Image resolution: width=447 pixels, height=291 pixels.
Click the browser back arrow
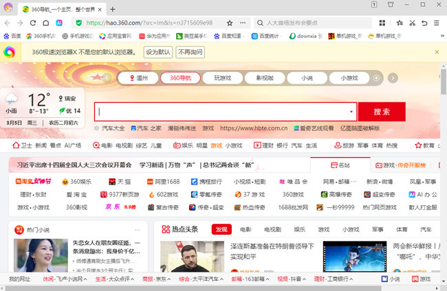8,23
